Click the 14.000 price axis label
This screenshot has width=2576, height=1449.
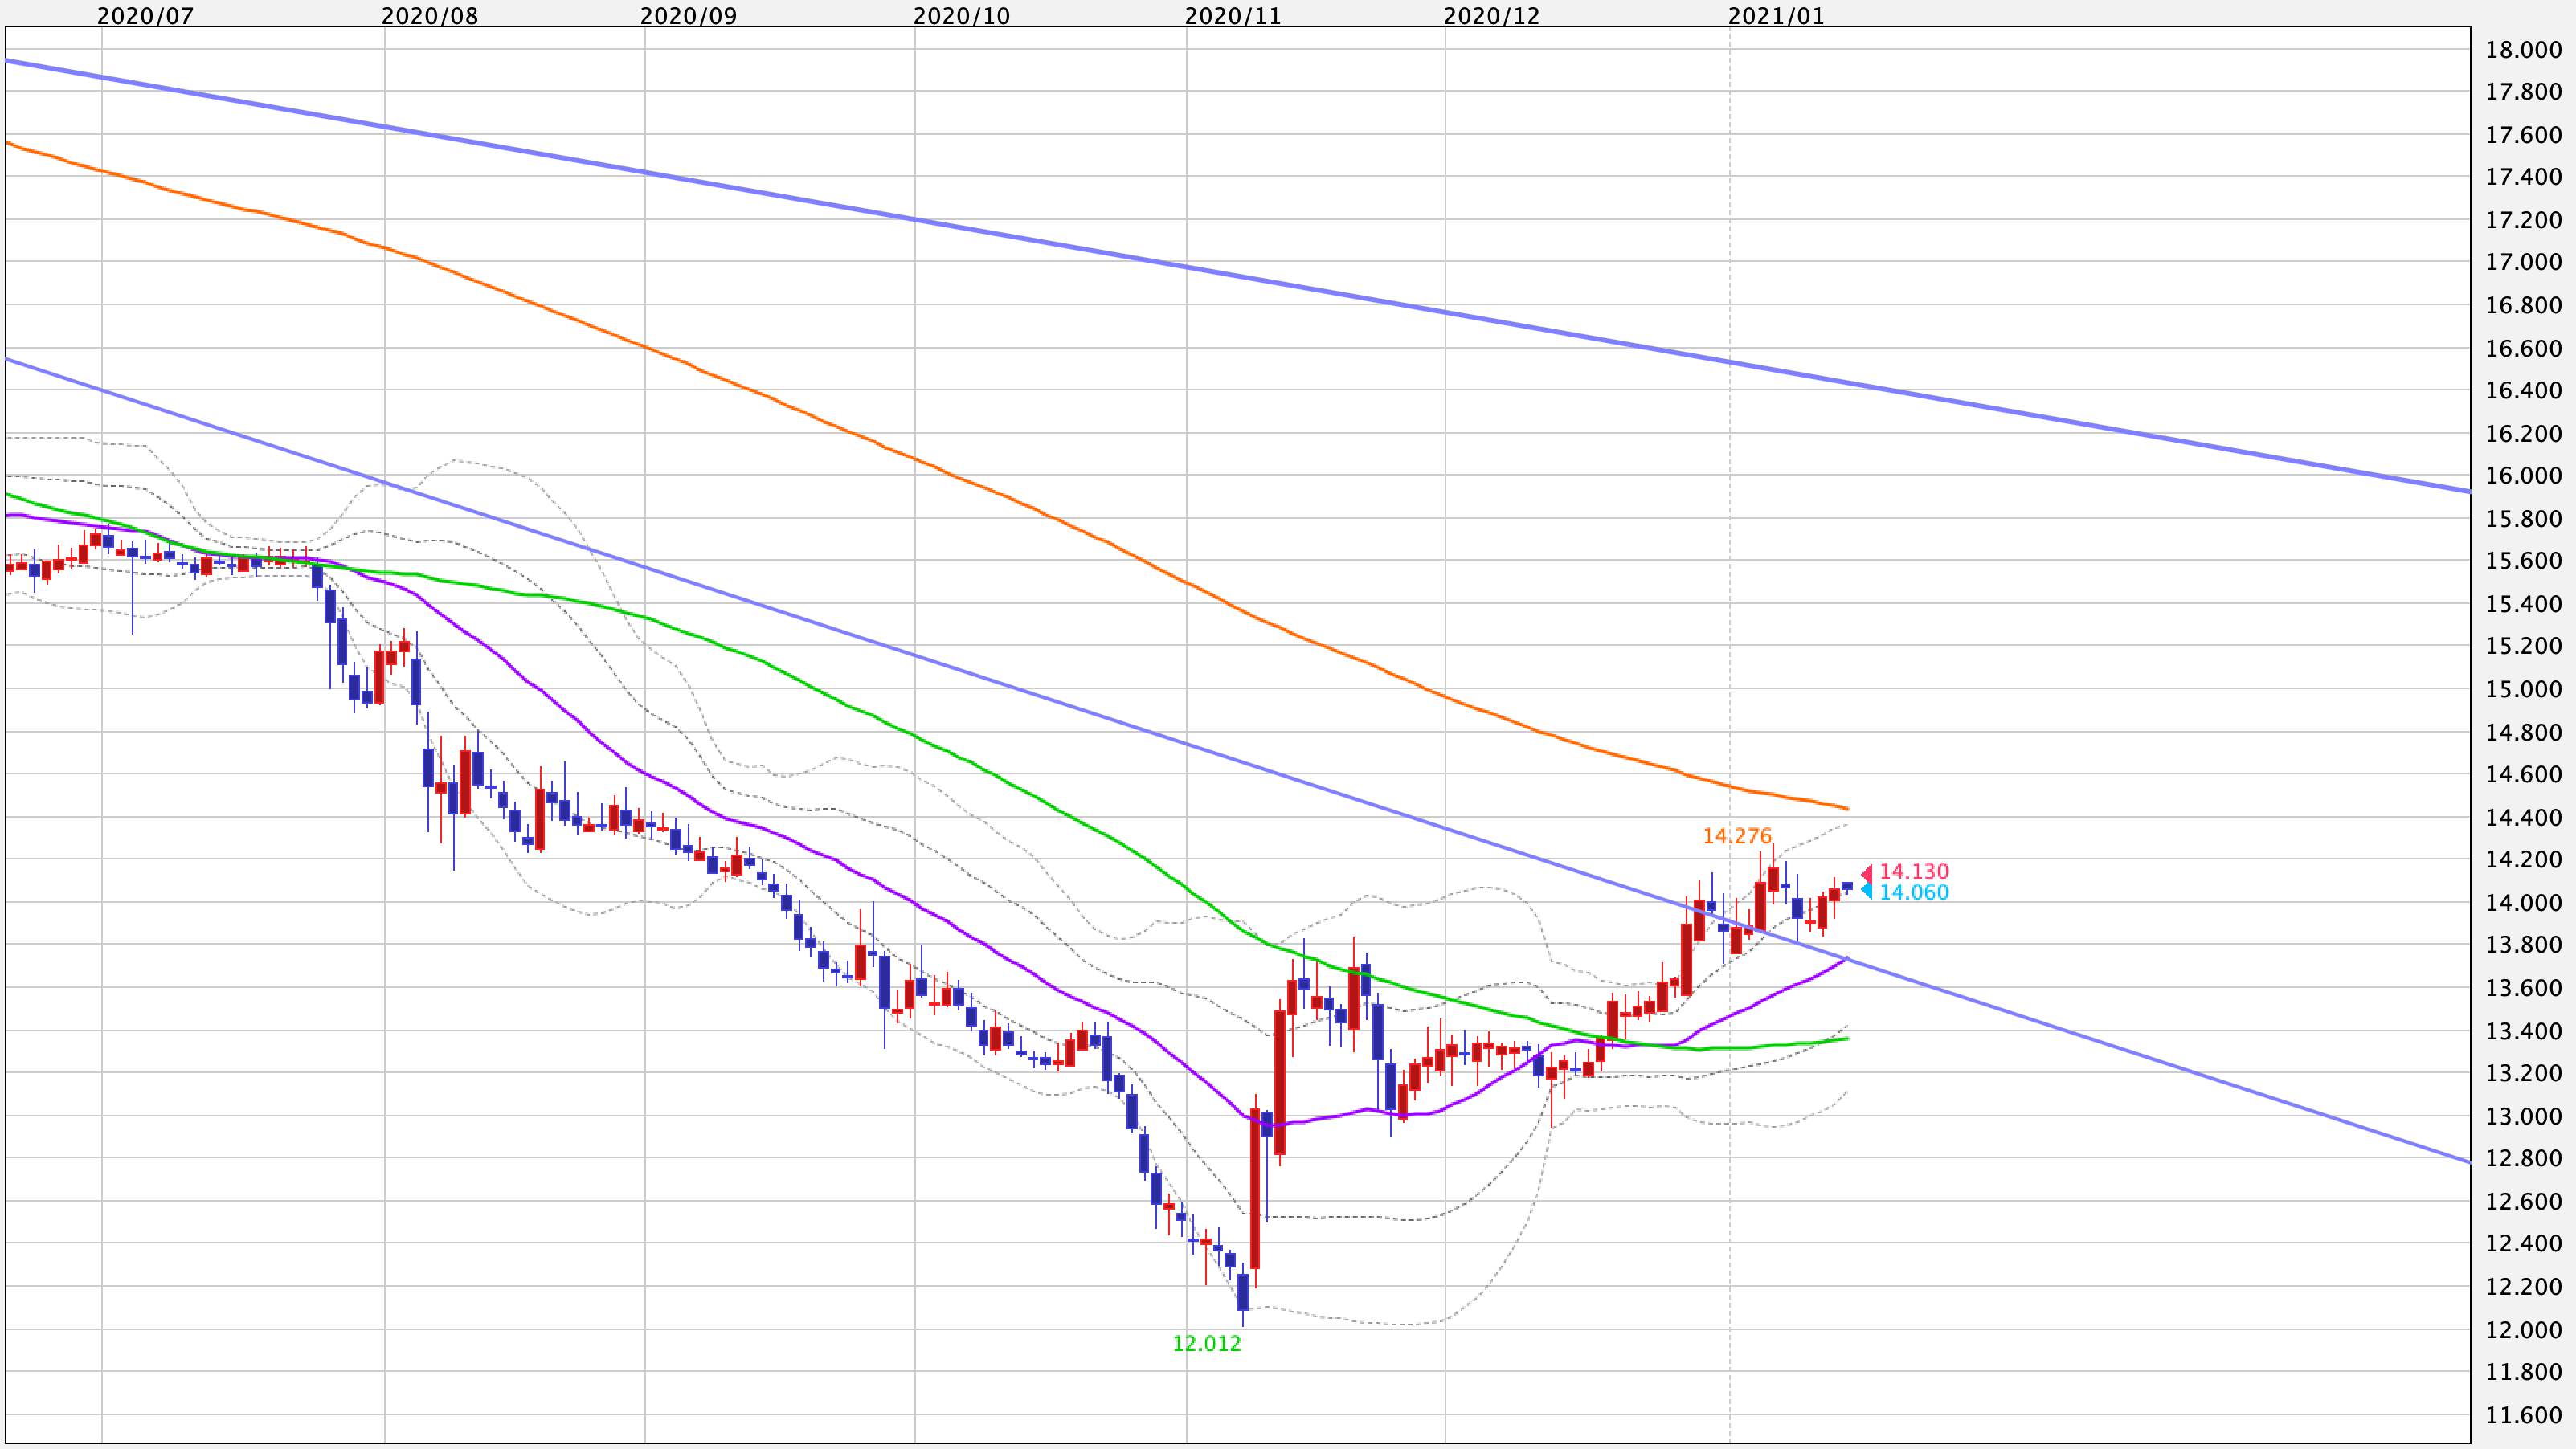2524,902
